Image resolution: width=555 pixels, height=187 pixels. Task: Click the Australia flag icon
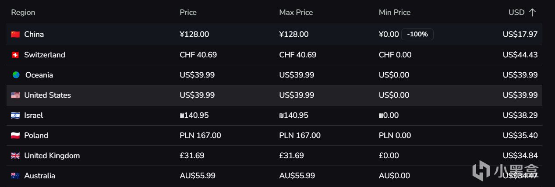coord(15,176)
